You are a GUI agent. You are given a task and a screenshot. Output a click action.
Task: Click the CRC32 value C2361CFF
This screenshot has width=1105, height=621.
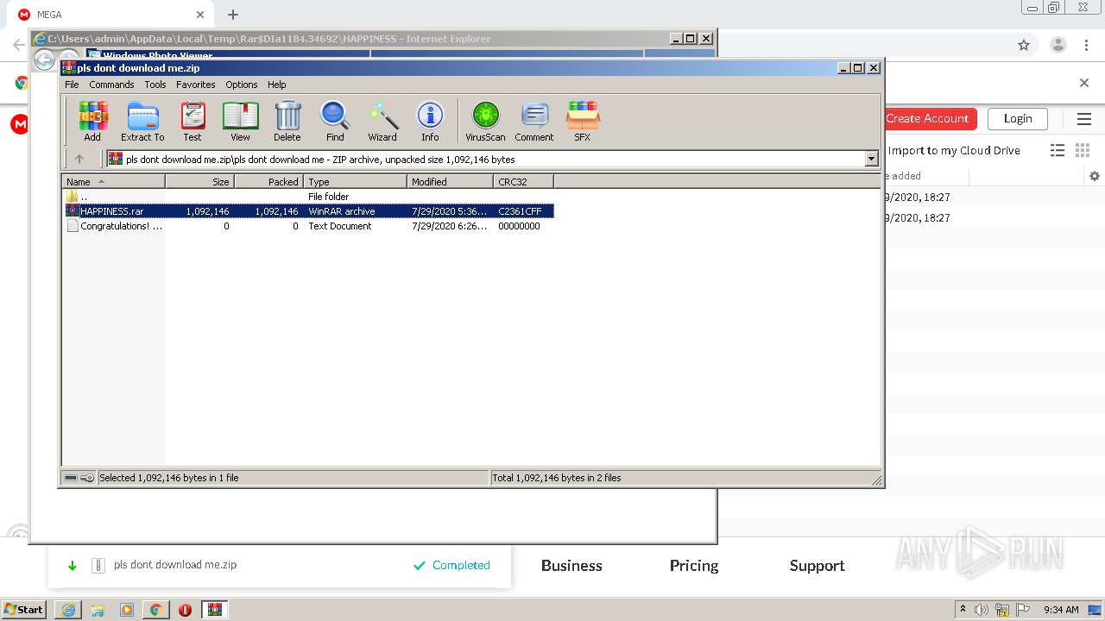(520, 211)
